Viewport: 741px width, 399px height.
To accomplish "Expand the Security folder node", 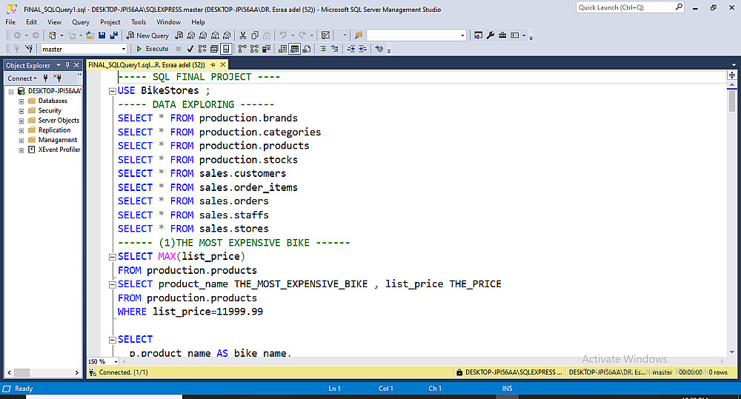I will [21, 111].
